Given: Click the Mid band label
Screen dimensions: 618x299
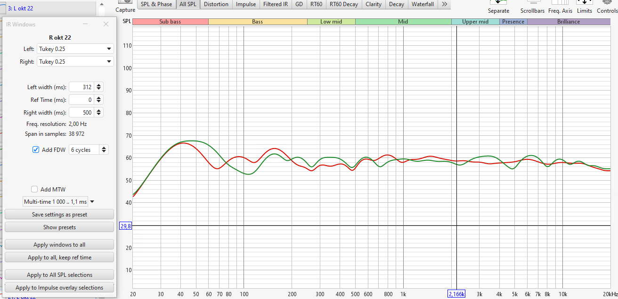Looking at the screenshot, I should click(x=403, y=22).
